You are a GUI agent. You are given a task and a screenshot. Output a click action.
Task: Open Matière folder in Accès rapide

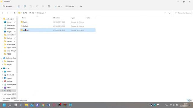point(10,38)
